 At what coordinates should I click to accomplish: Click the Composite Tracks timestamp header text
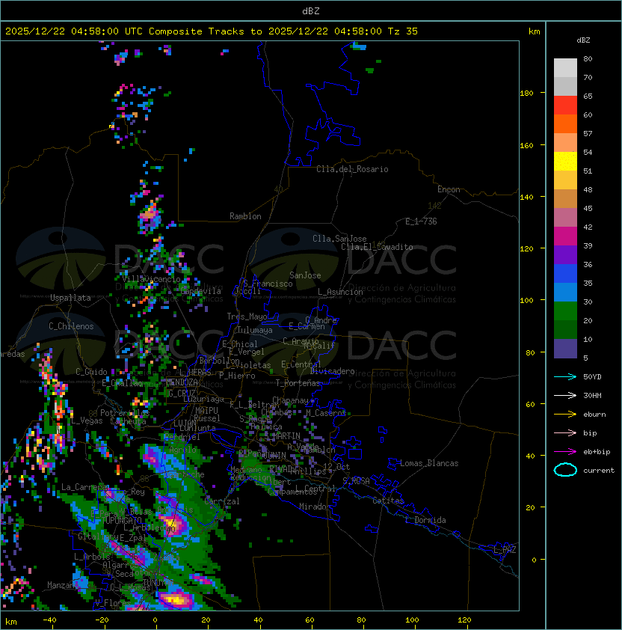pos(212,31)
